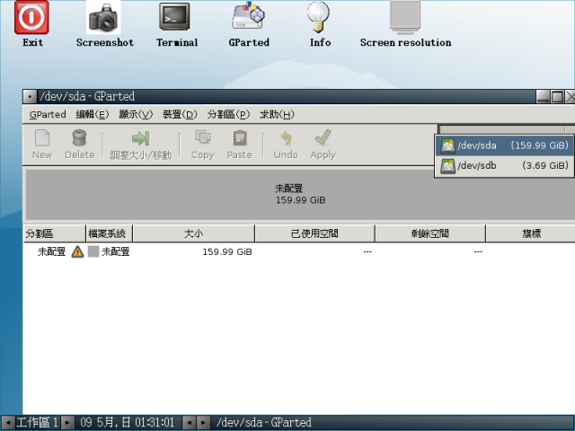
Task: Click the 已使用空間 column header
Action: (x=314, y=233)
